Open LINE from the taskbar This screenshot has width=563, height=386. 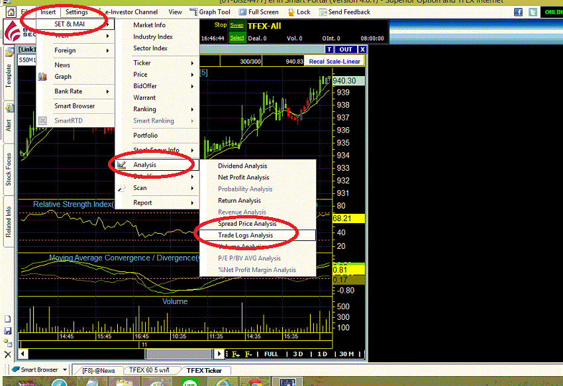click(189, 382)
